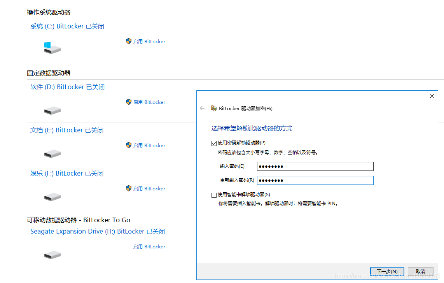
Task: Click the drive icon for 软件 (D:)
Action: pos(52,110)
